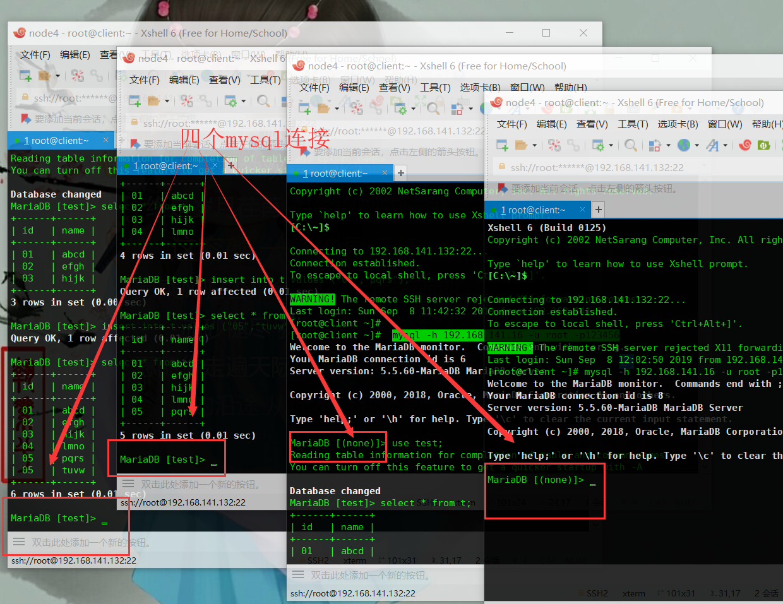Expand Open folder dropdown arrow in third window
Viewport: 783px width, 604px height.
tap(337, 109)
